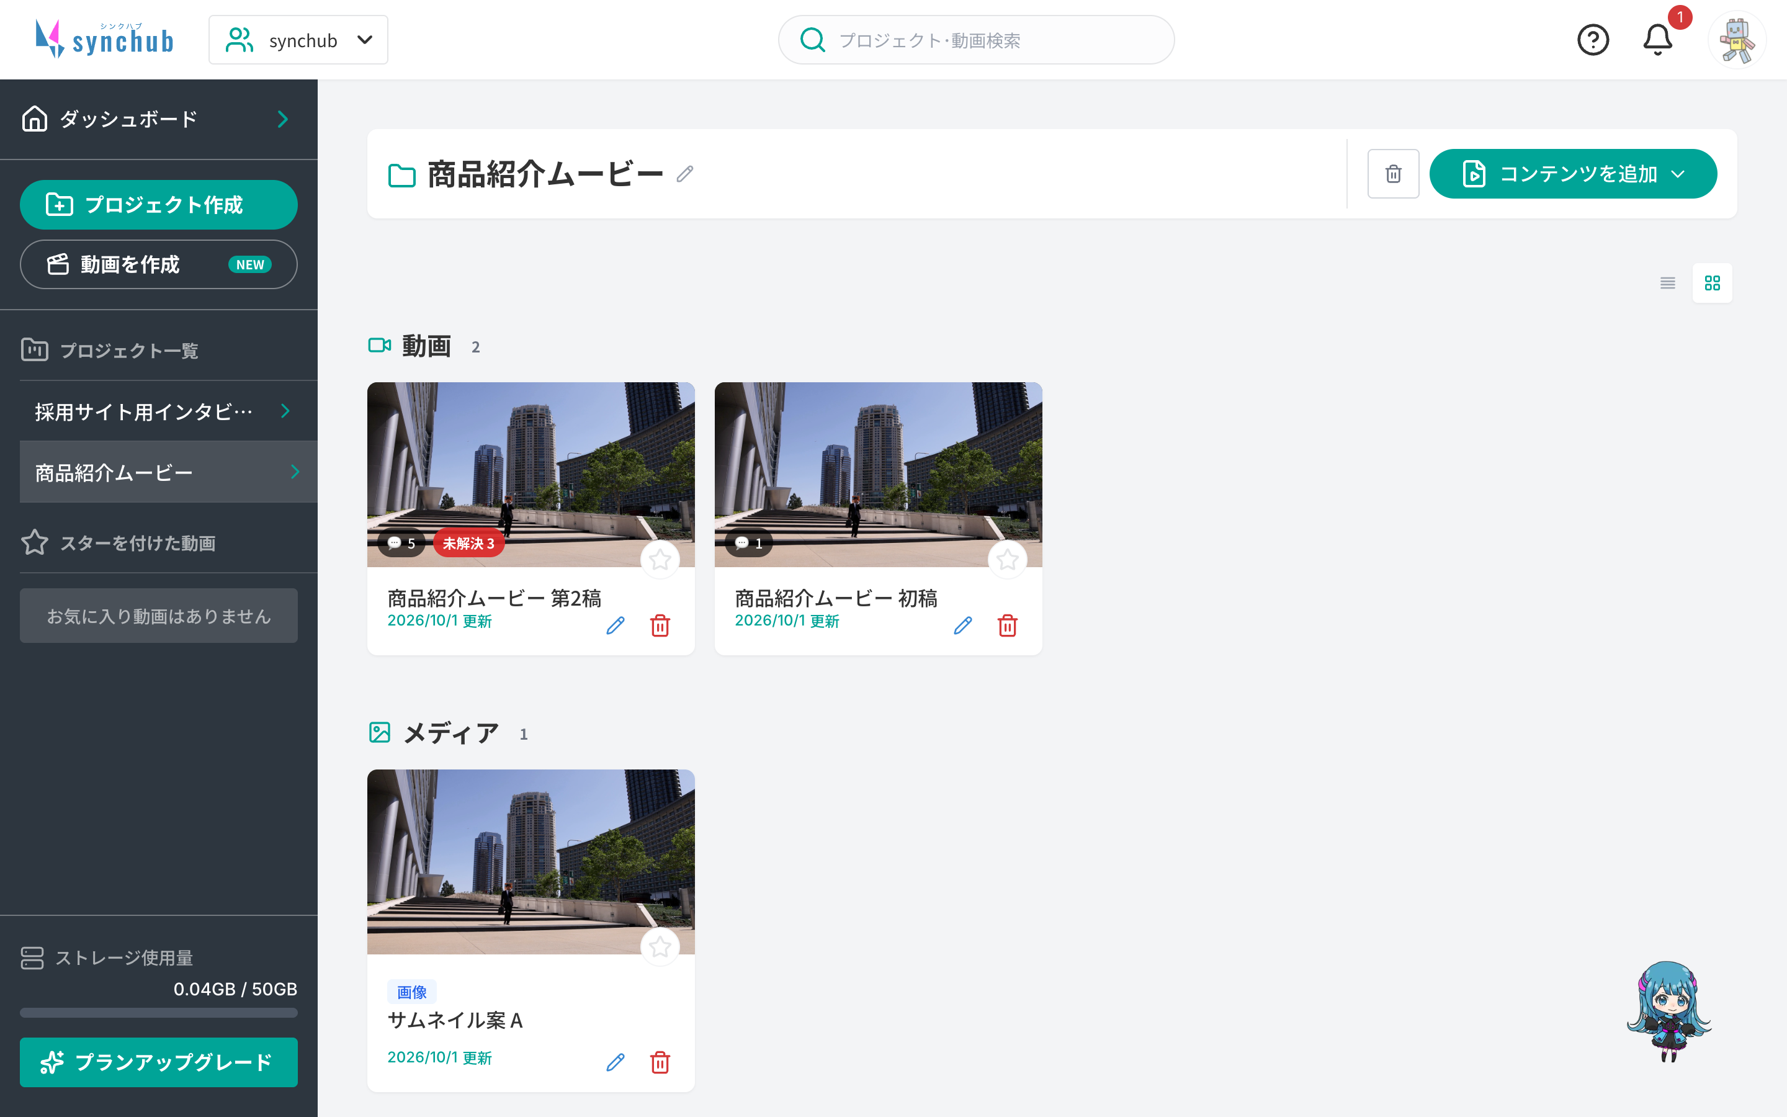
Task: Click the pencil icon beside project title 商品紹介ムービー
Action: pyautogui.click(x=684, y=174)
